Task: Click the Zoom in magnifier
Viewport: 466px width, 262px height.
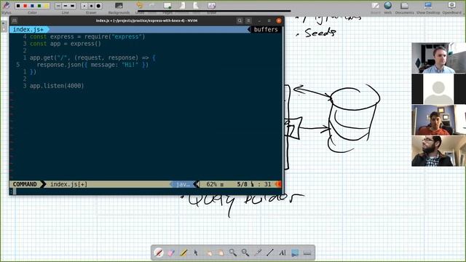Action: (x=233, y=253)
